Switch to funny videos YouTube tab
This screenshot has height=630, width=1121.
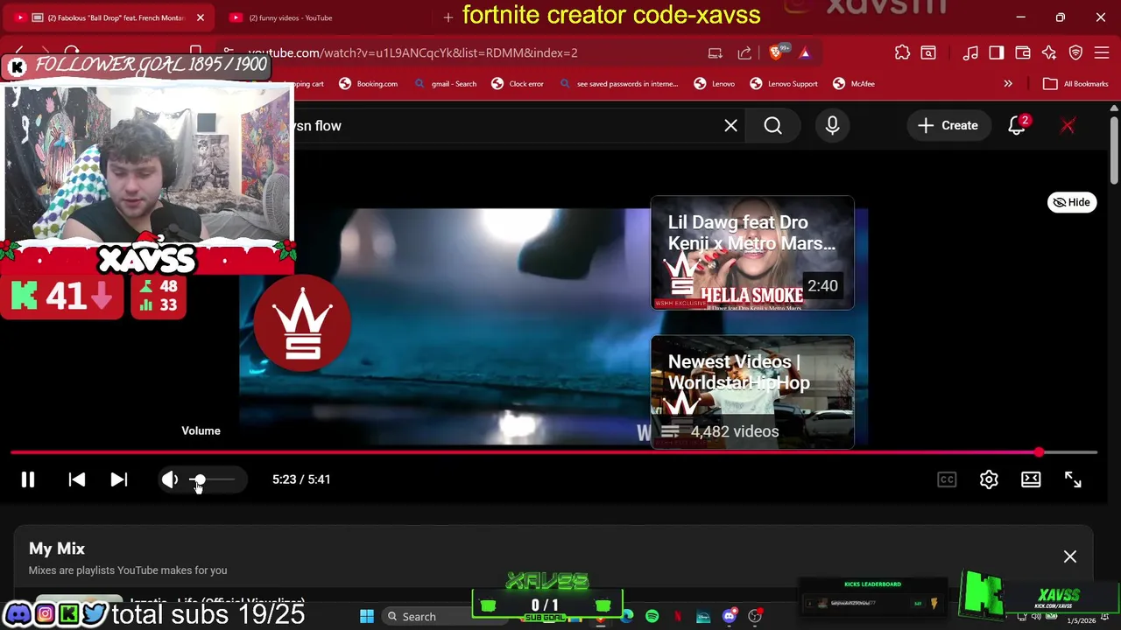[324, 17]
